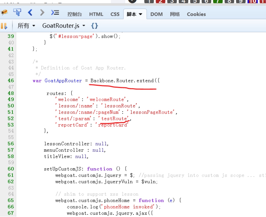Set a breakpoint on line 67
The height and width of the screenshot is (217, 266).
pos(11,213)
